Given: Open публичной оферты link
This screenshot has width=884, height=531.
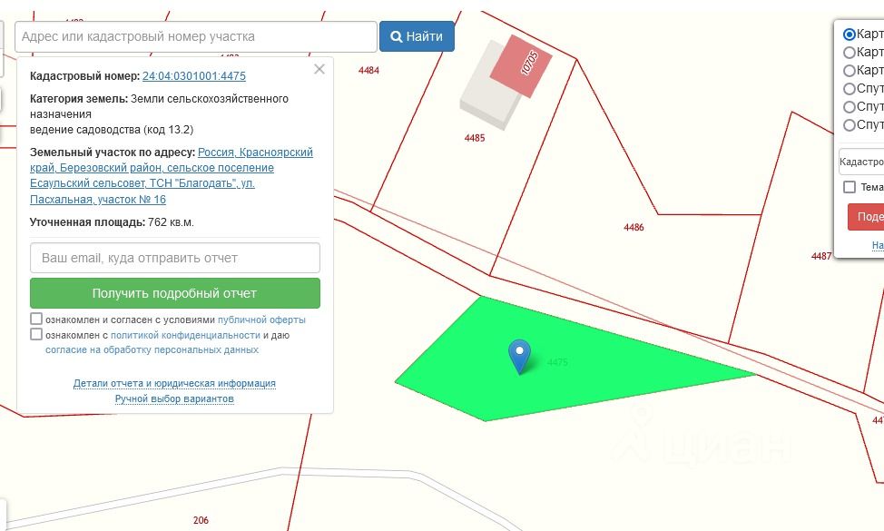Looking at the screenshot, I should point(261,320).
